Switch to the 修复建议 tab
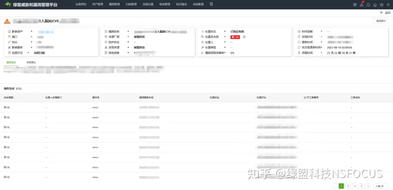The width and height of the screenshot is (393, 190). tap(31, 62)
